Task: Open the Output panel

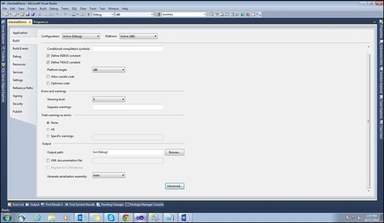Action: coord(32,204)
